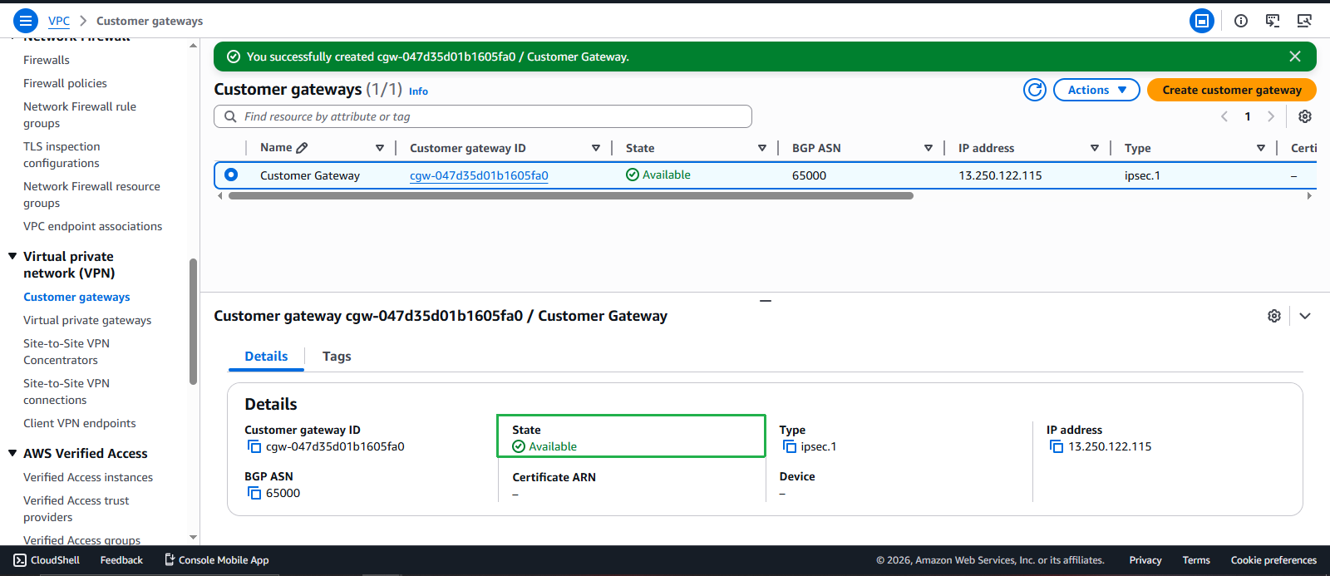Dismiss the green success banner

tap(1295, 57)
